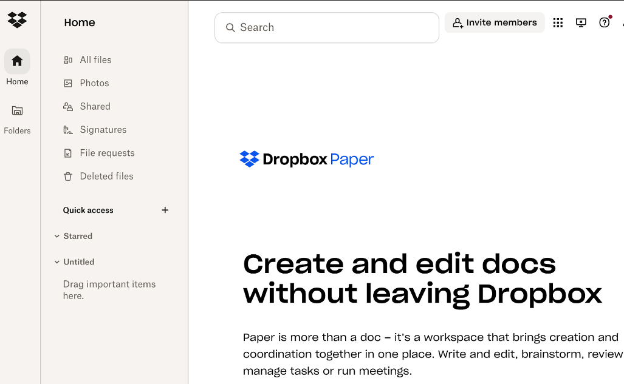
Task: Click the Invite members button
Action: coord(495,22)
